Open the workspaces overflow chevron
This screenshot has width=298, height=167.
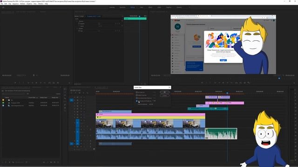(190, 7)
